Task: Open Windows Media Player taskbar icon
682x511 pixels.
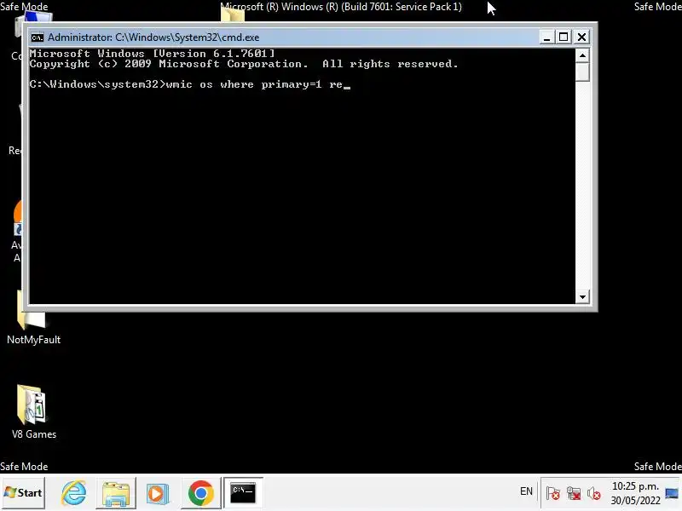Action: coord(158,493)
